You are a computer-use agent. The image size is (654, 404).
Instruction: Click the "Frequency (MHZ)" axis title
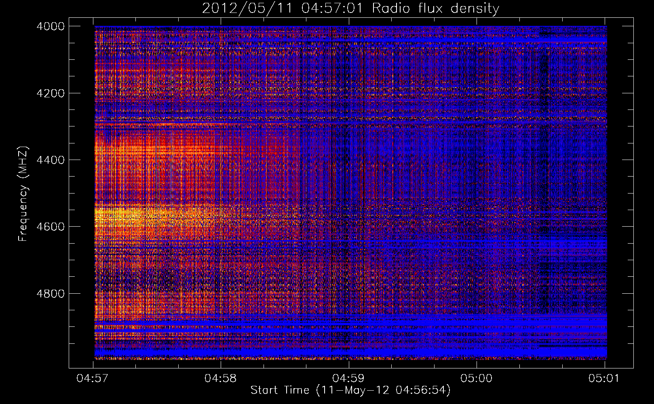[23, 194]
